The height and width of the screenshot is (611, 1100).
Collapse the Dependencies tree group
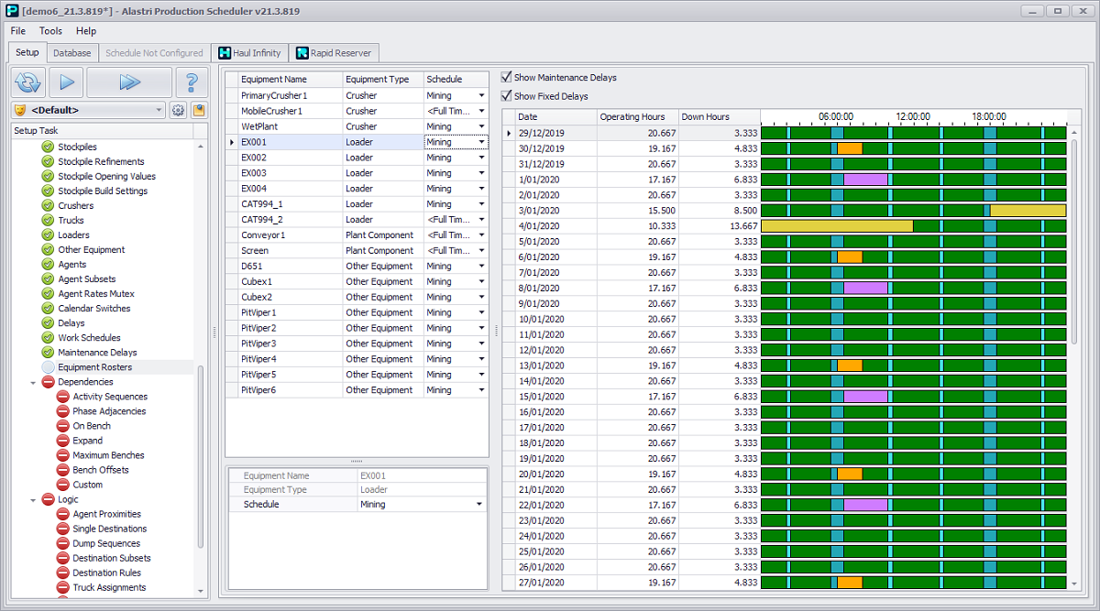click(33, 382)
